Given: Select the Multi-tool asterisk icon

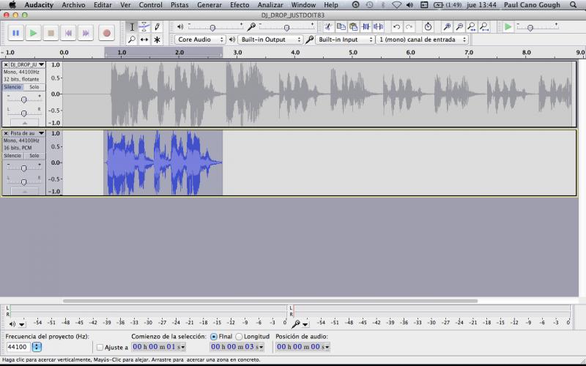Looking at the screenshot, I should point(157,40).
